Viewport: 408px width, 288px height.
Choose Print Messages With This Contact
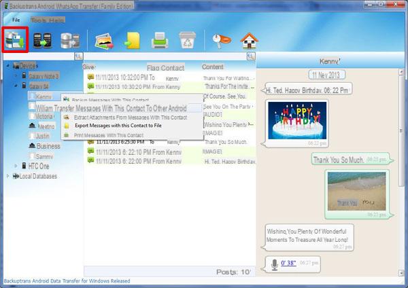109,135
